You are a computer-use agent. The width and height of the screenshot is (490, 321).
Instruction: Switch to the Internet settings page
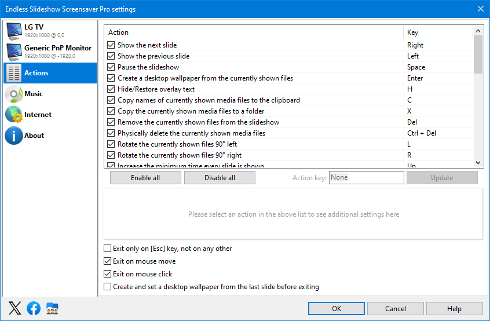50,115
